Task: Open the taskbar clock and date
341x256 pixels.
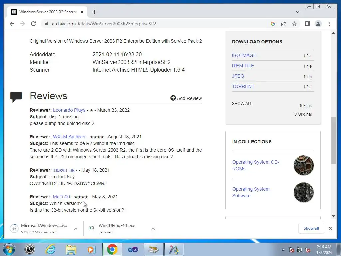Action: [324, 250]
